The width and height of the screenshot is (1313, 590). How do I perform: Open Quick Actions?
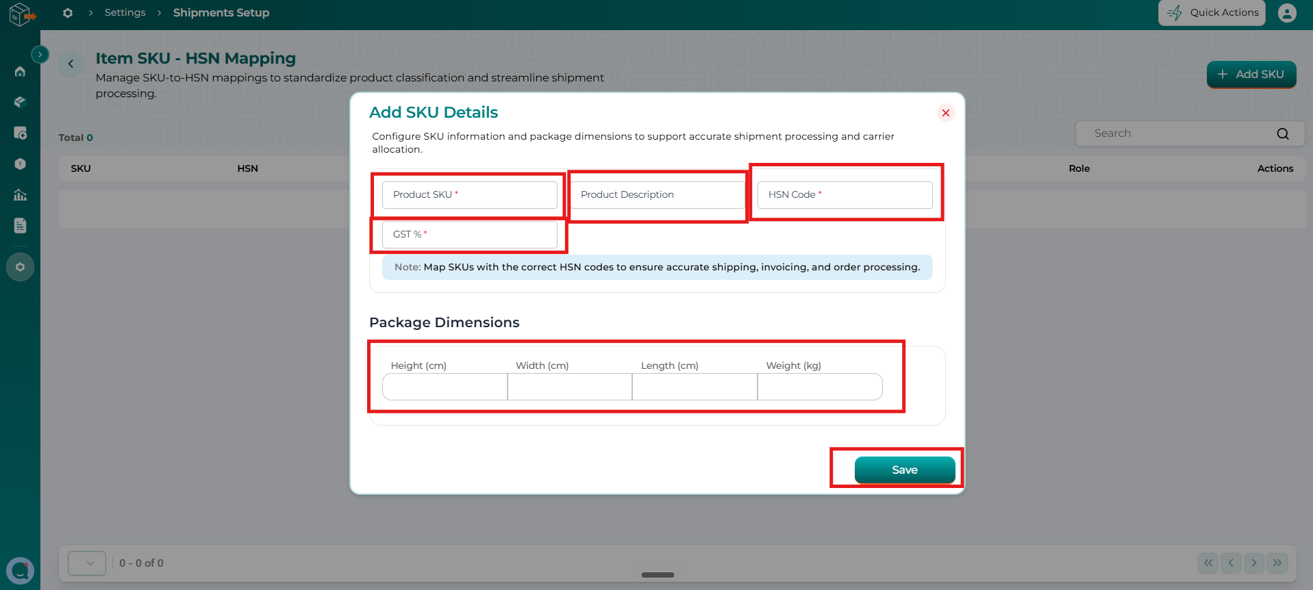click(1212, 12)
